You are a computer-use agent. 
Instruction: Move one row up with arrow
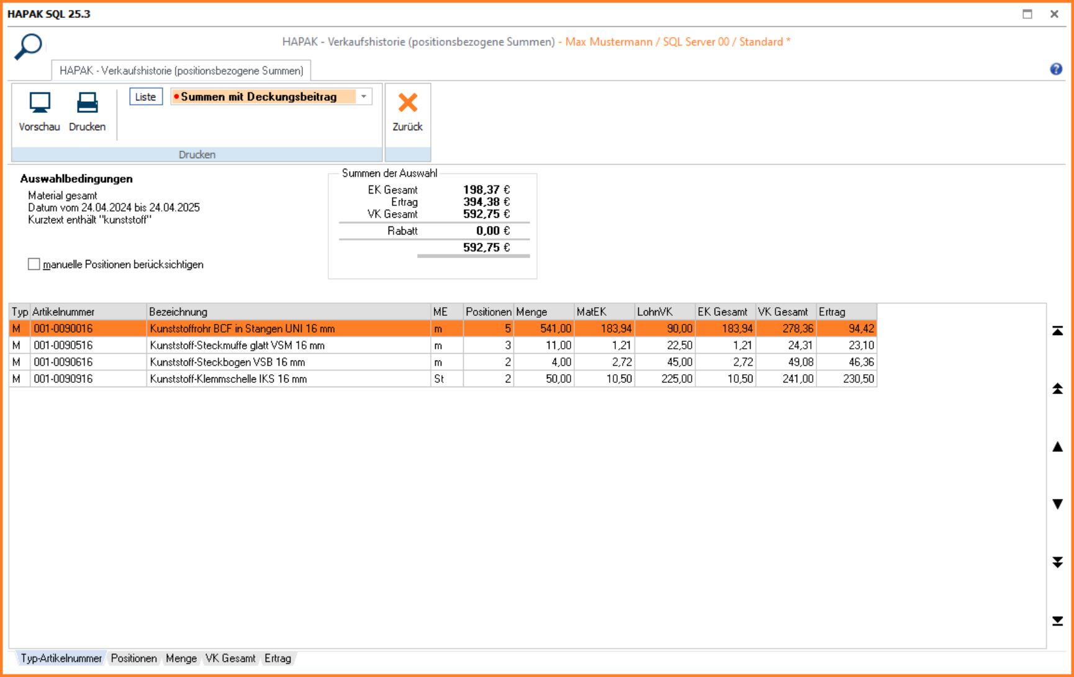(x=1057, y=447)
